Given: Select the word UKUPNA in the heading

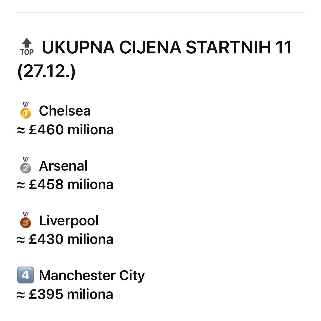Looking at the screenshot, I should click(x=78, y=47).
